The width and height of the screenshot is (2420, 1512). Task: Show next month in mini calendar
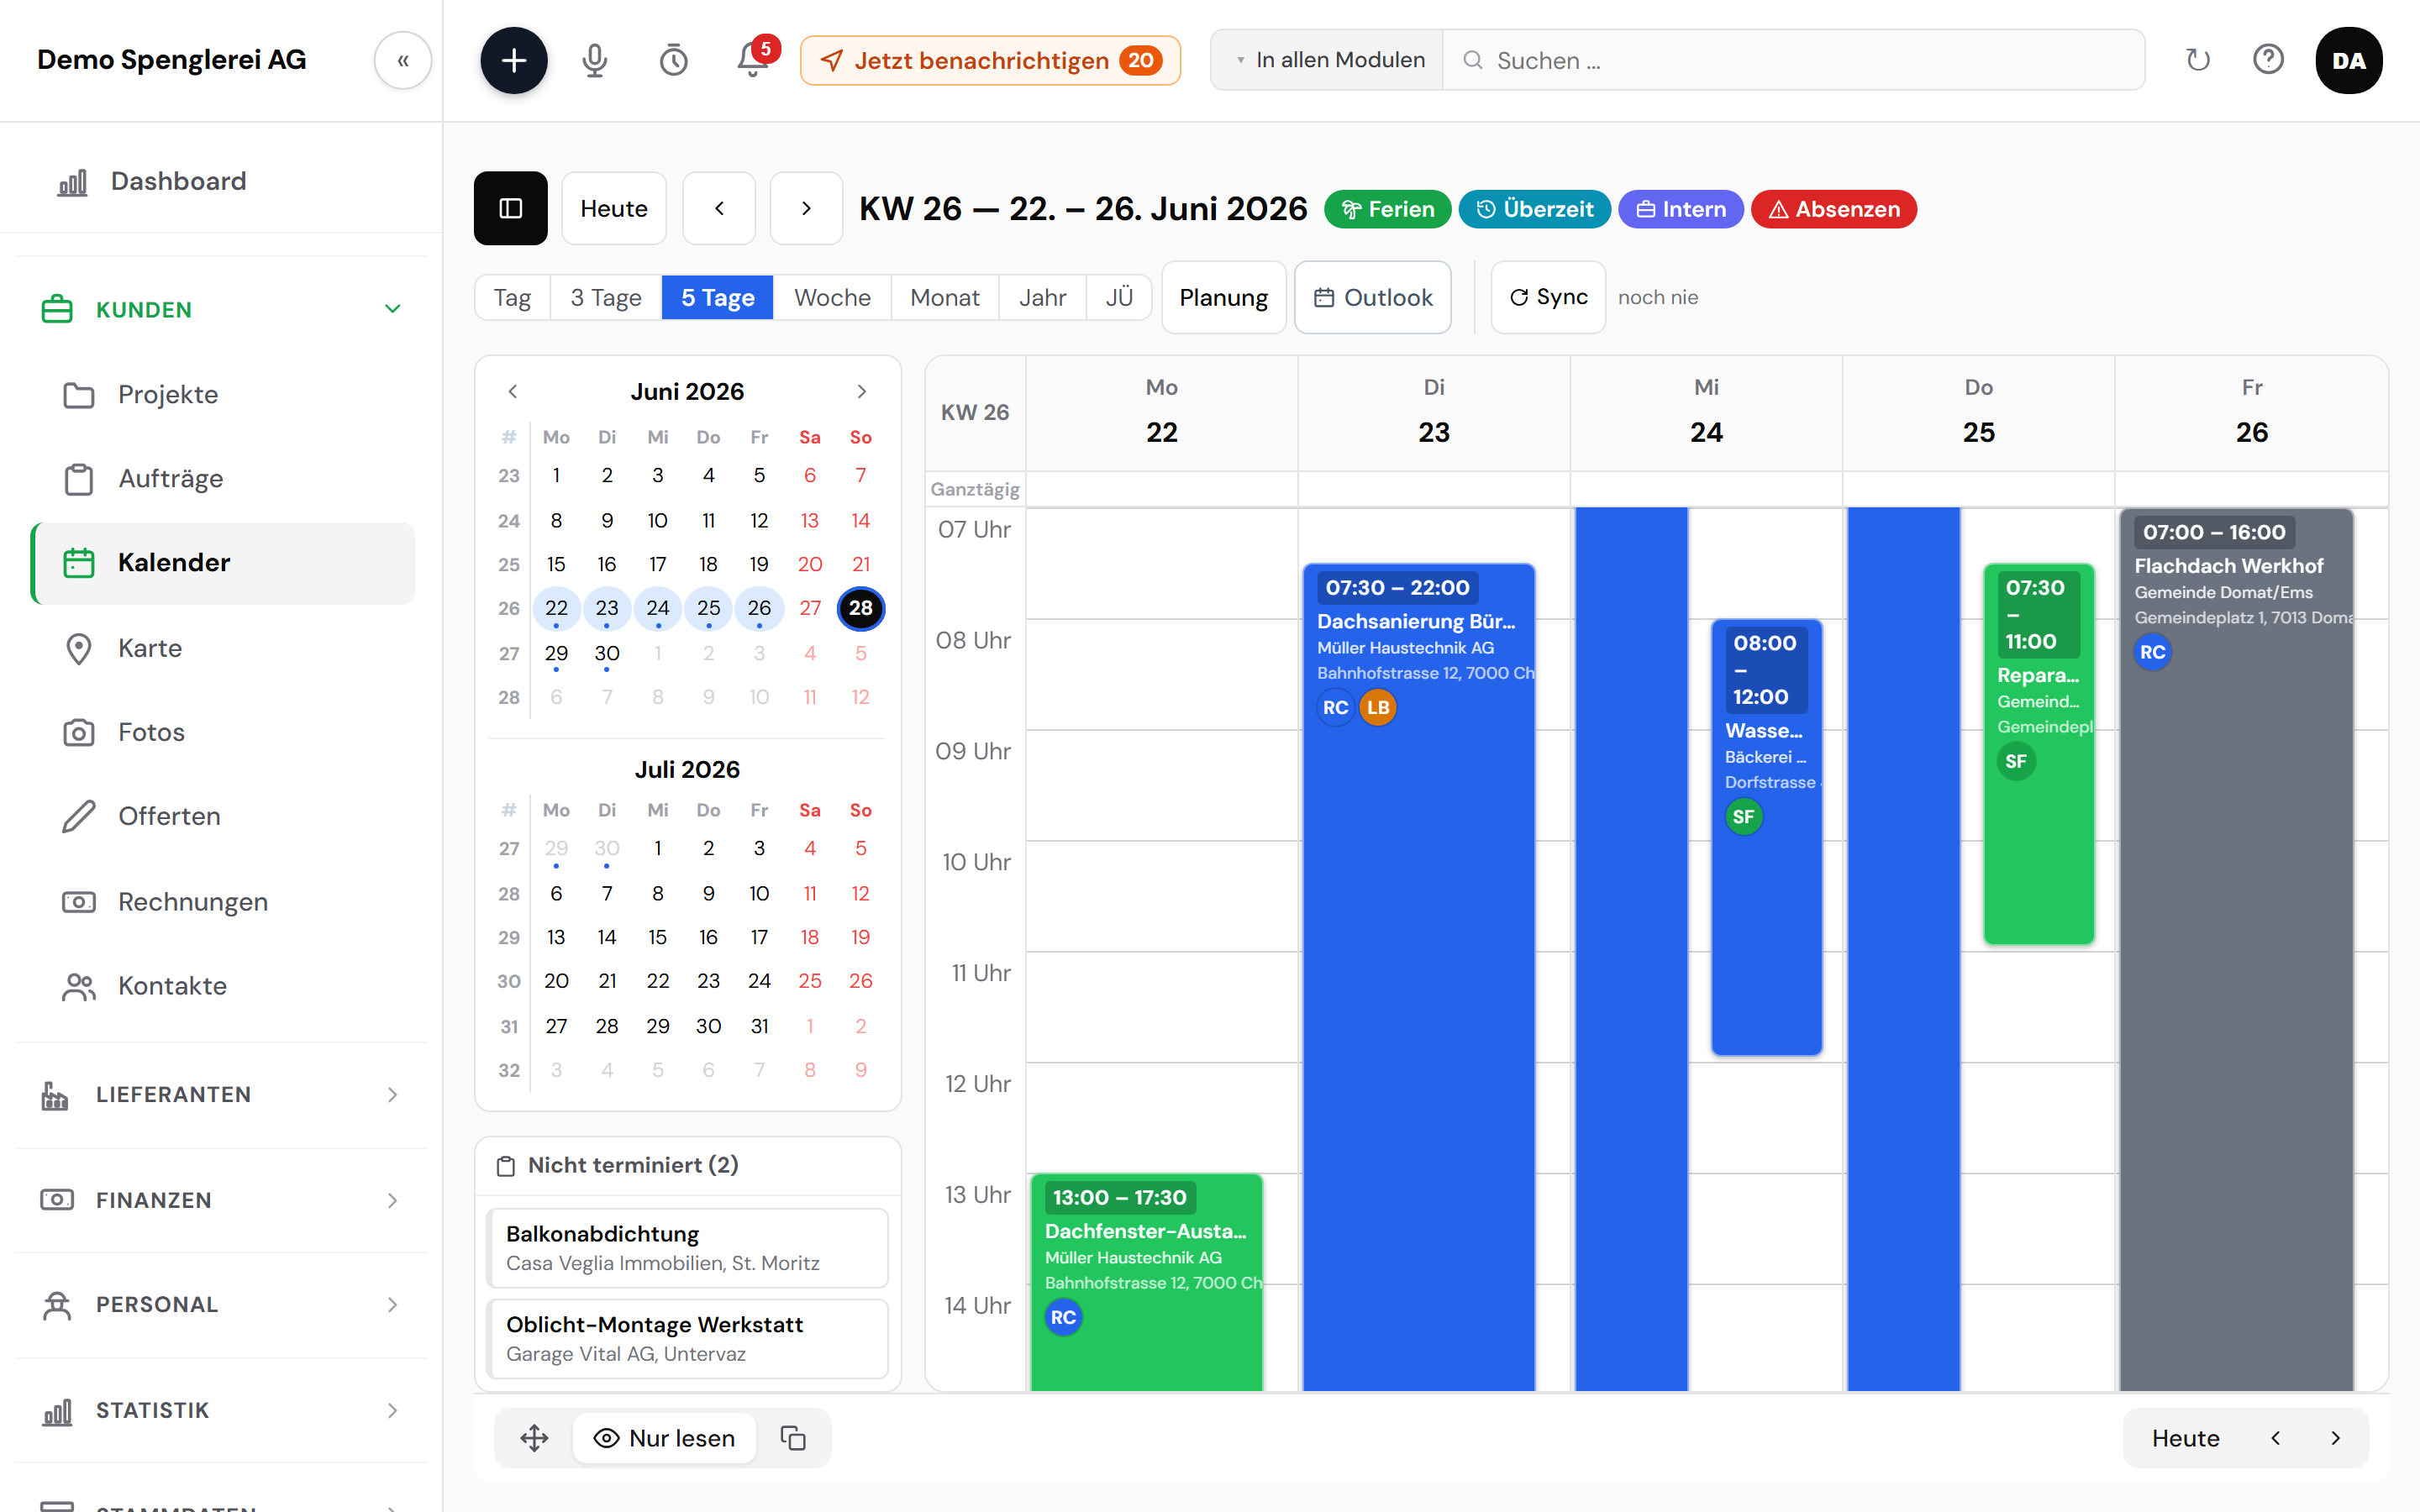tap(862, 391)
